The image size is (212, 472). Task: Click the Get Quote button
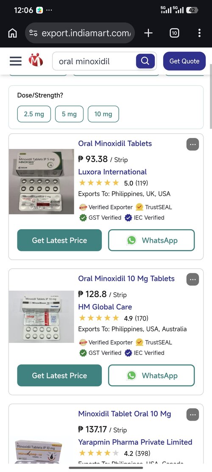[184, 61]
